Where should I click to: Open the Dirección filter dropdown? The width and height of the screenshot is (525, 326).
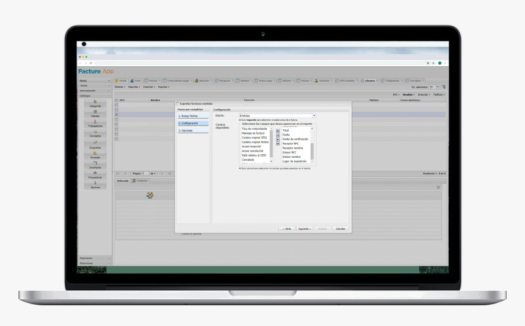pyautogui.click(x=424, y=94)
